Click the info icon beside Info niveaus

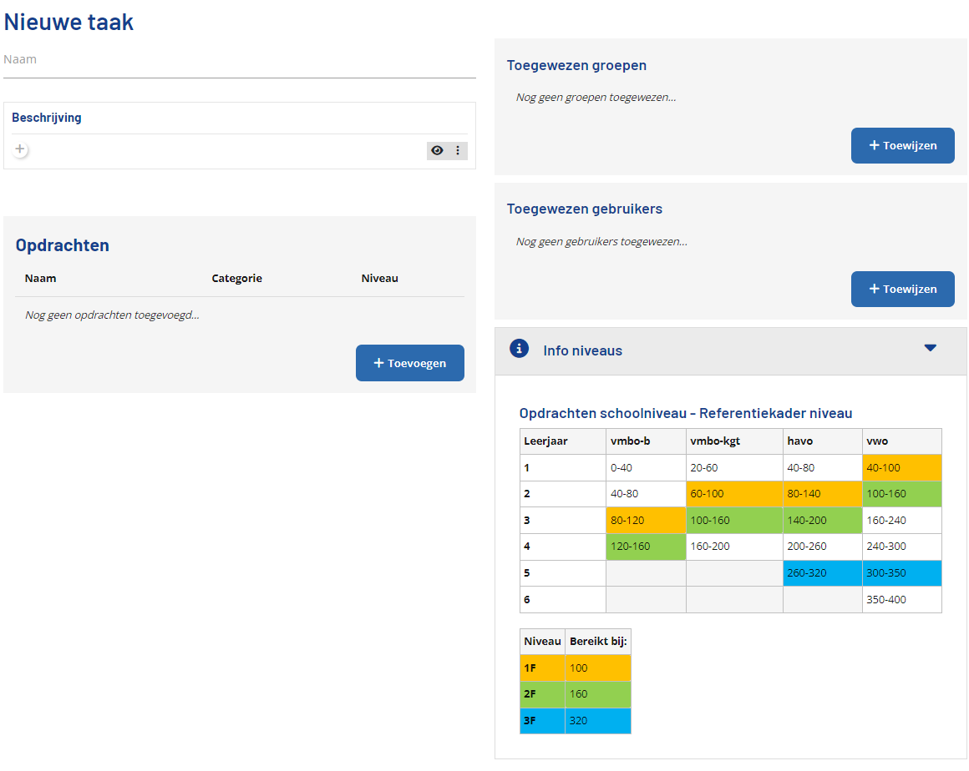pyautogui.click(x=519, y=349)
